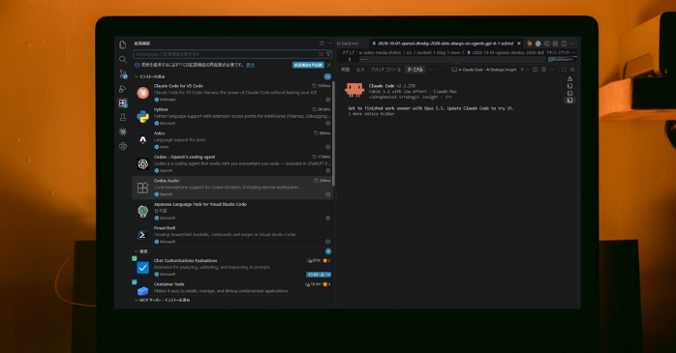
Task: Select the Terminal (ターミナル) panel tab
Action: pyautogui.click(x=415, y=70)
